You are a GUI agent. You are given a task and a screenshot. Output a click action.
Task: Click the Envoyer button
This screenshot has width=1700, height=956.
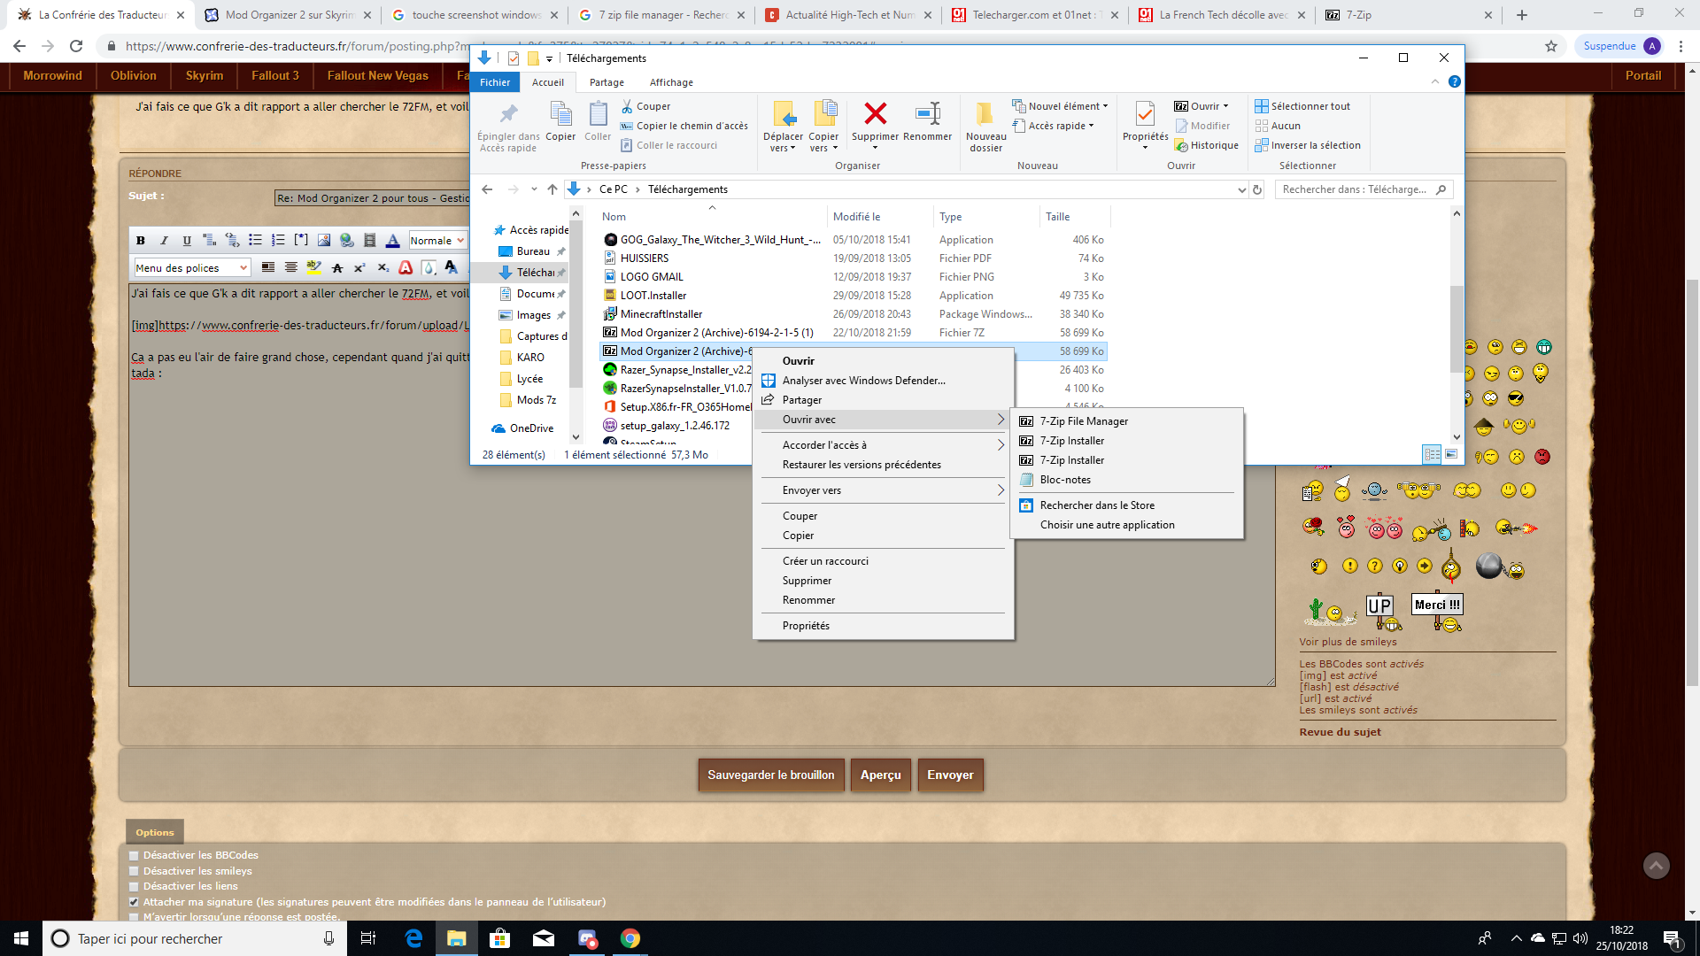[x=950, y=775]
